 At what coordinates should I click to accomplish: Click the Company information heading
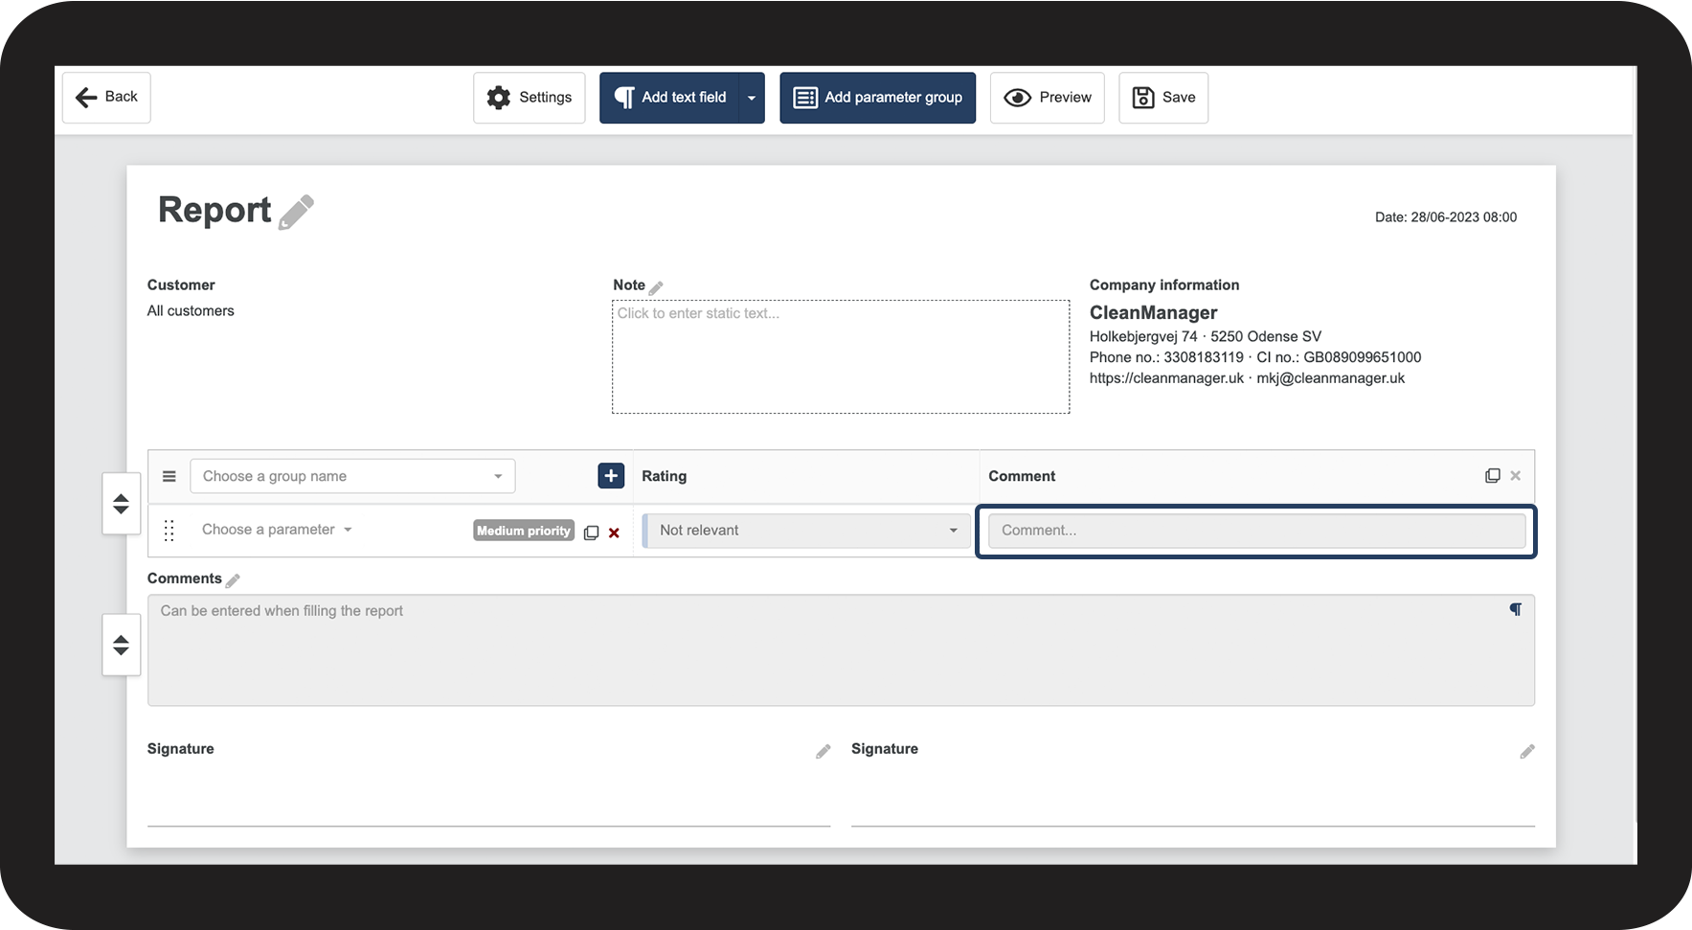[x=1164, y=285]
